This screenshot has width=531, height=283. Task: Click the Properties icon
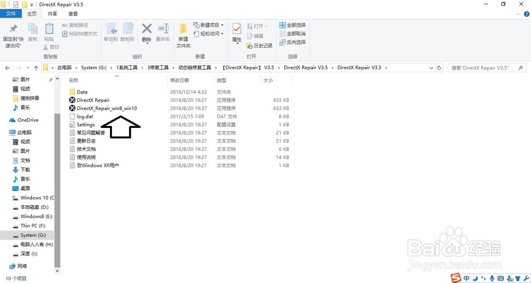click(237, 29)
